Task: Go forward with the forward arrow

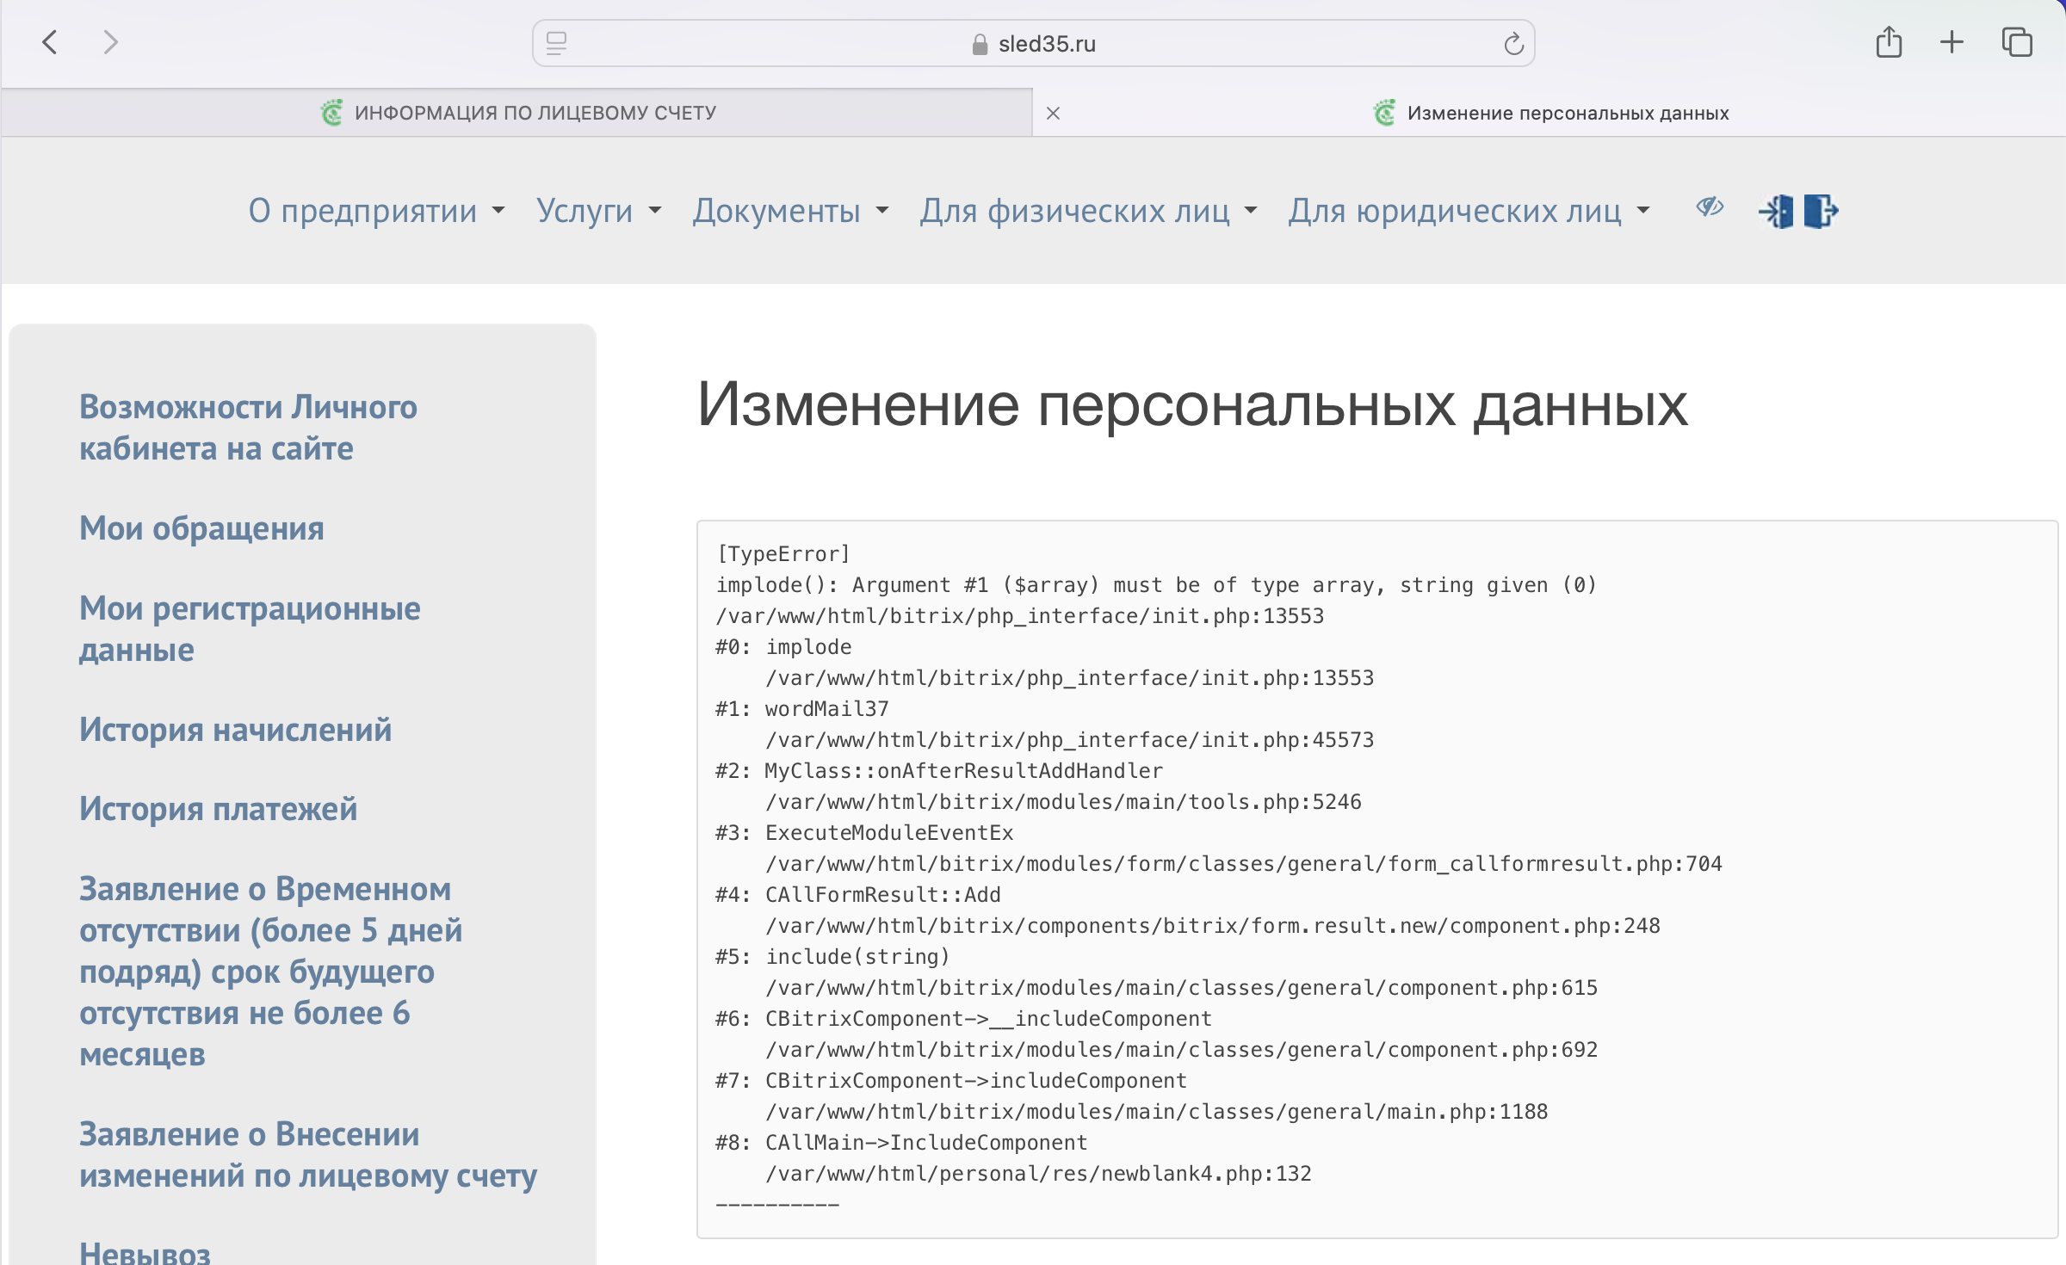Action: [x=110, y=42]
